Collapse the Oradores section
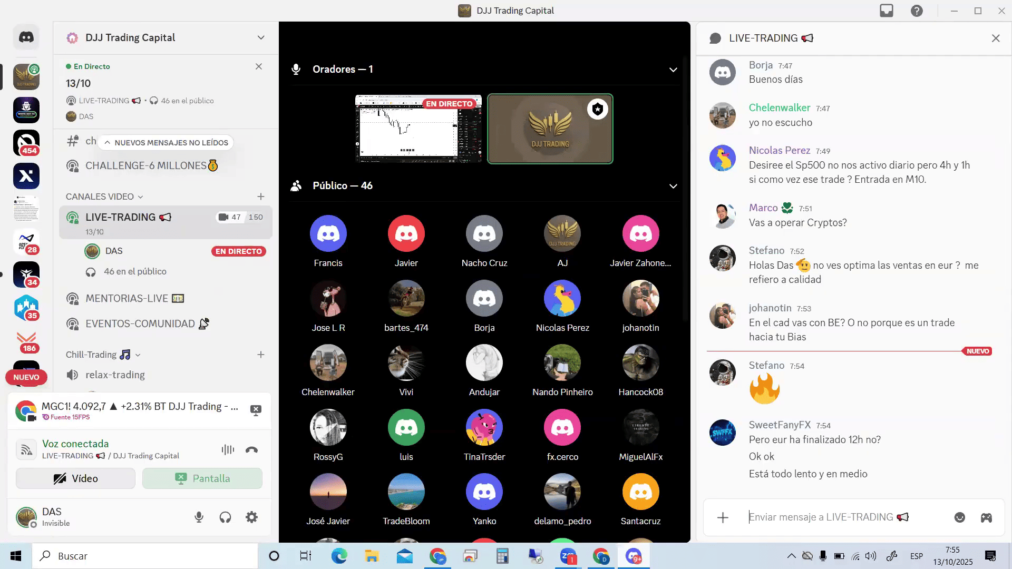Viewport: 1012px width, 569px height. point(673,70)
